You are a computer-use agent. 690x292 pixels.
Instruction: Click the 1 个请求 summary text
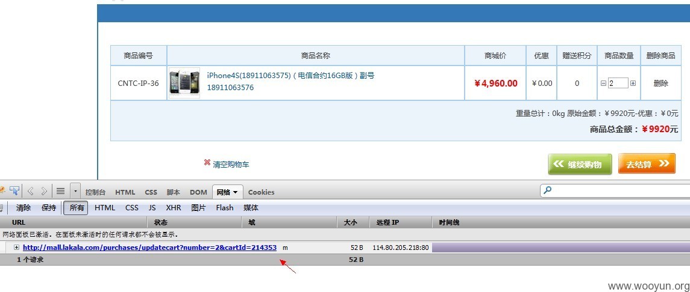pyautogui.click(x=30, y=260)
